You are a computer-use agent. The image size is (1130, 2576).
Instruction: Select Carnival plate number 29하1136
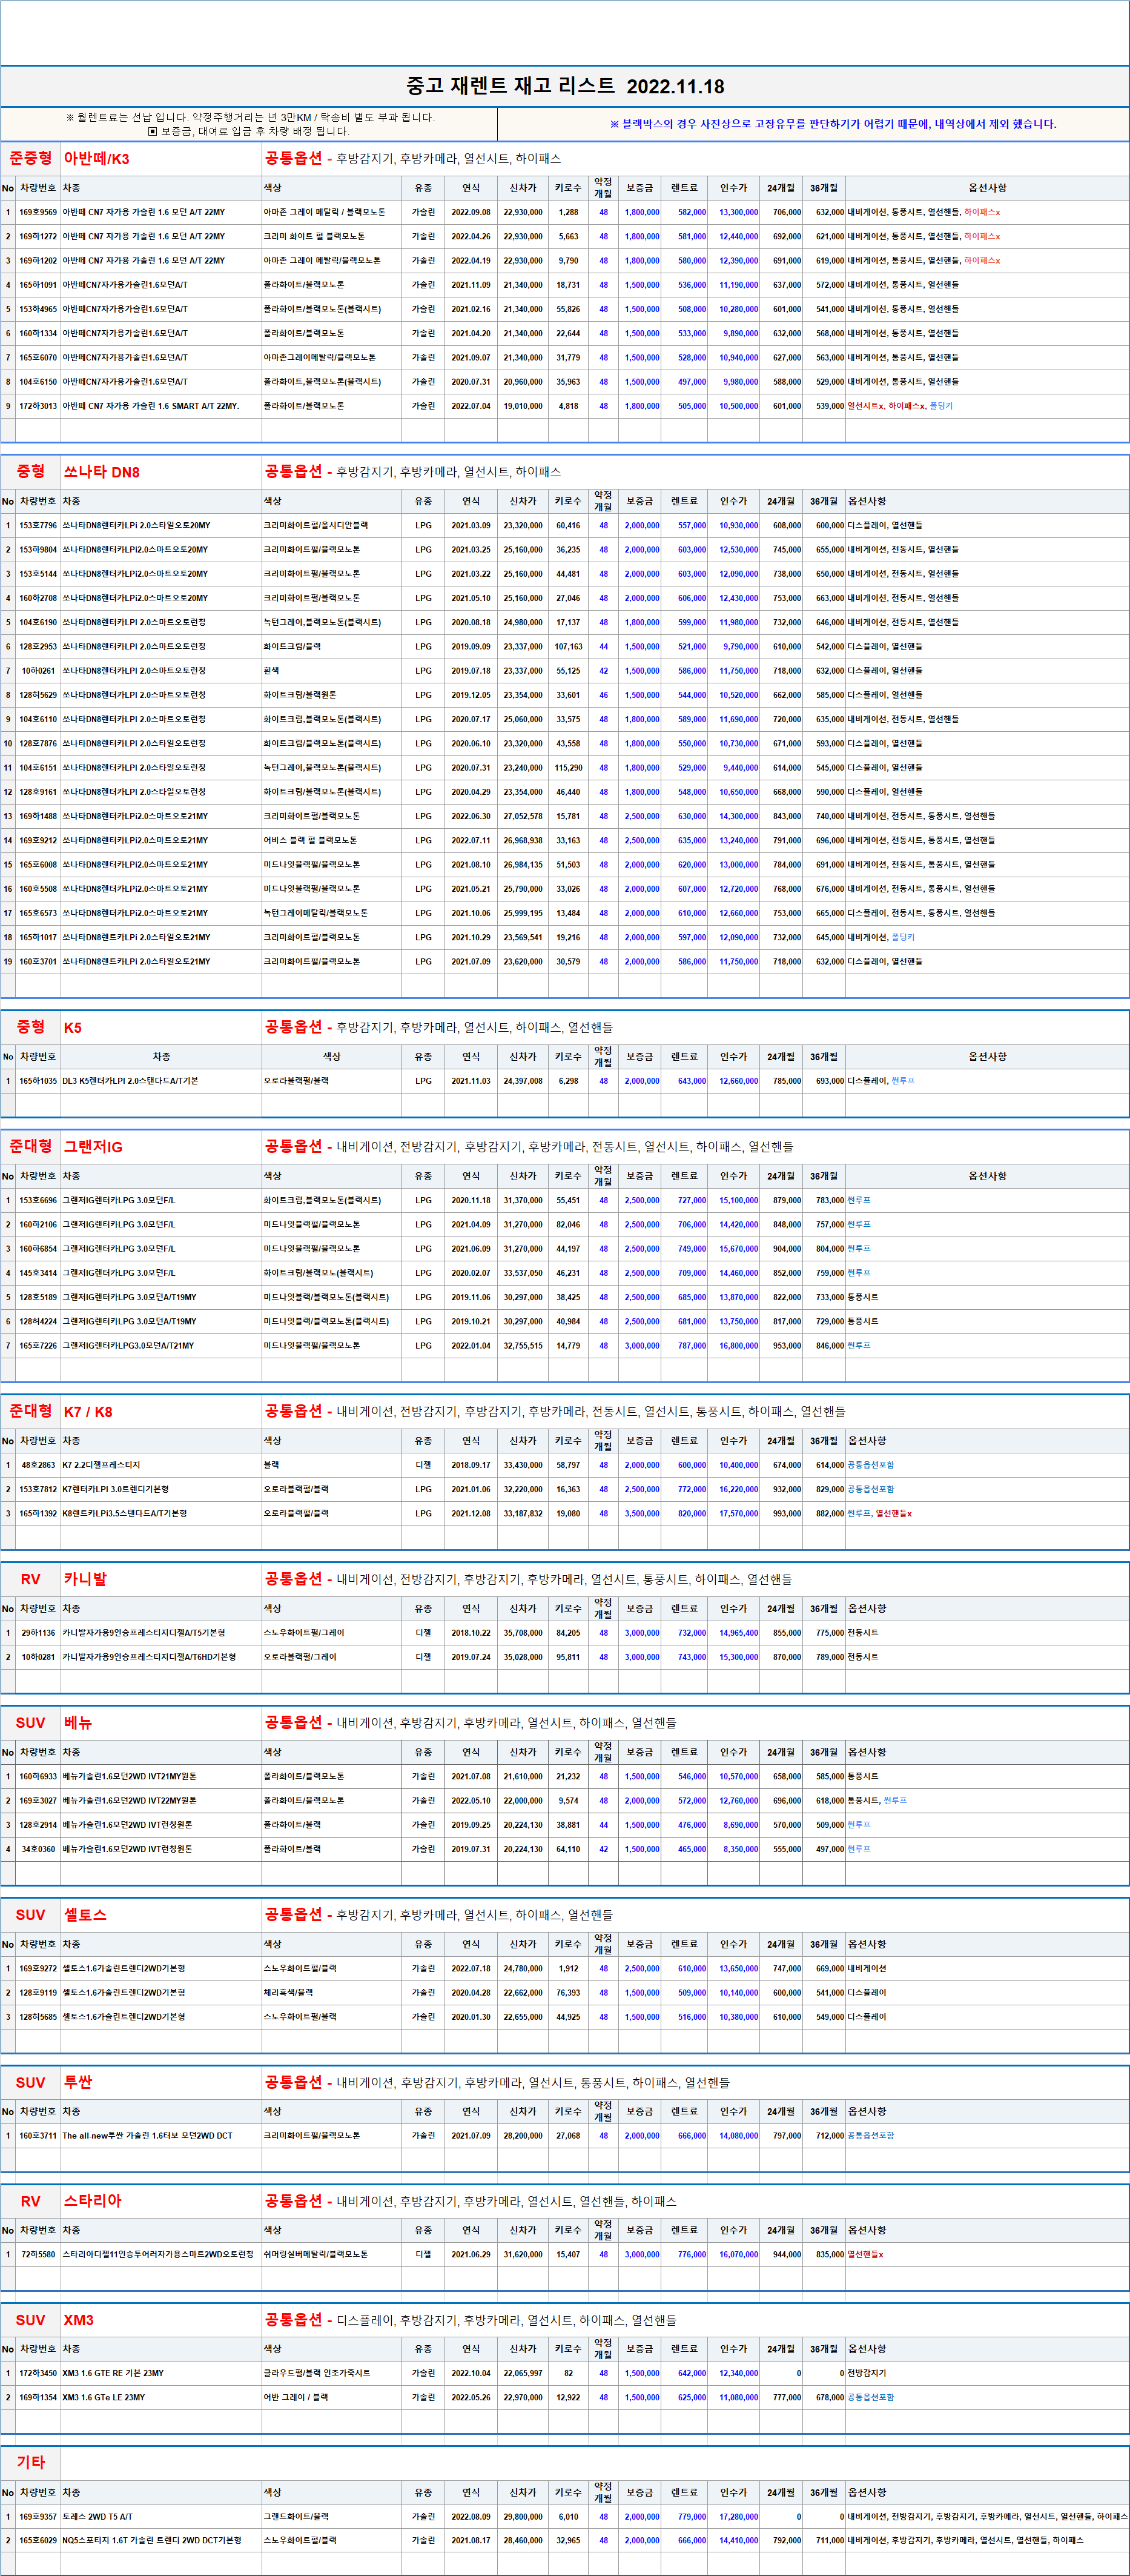point(39,1633)
